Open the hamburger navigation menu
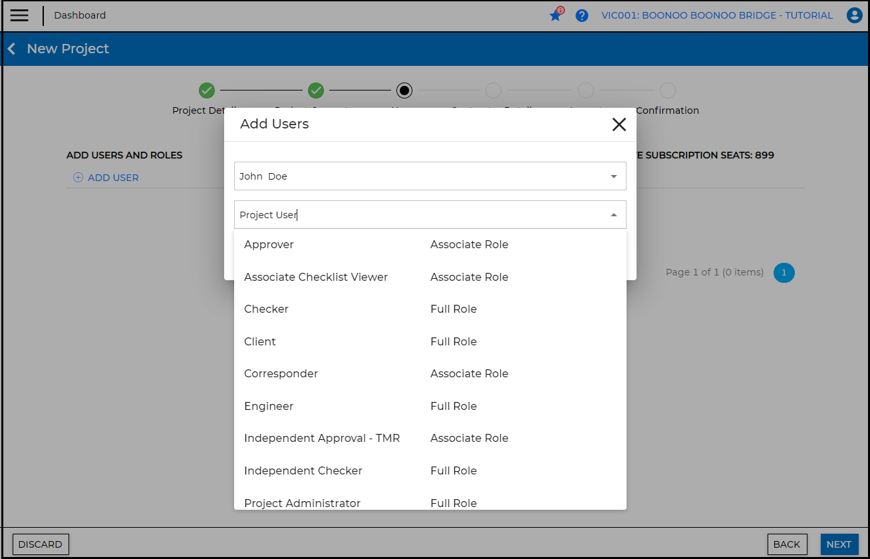 pyautogui.click(x=19, y=15)
